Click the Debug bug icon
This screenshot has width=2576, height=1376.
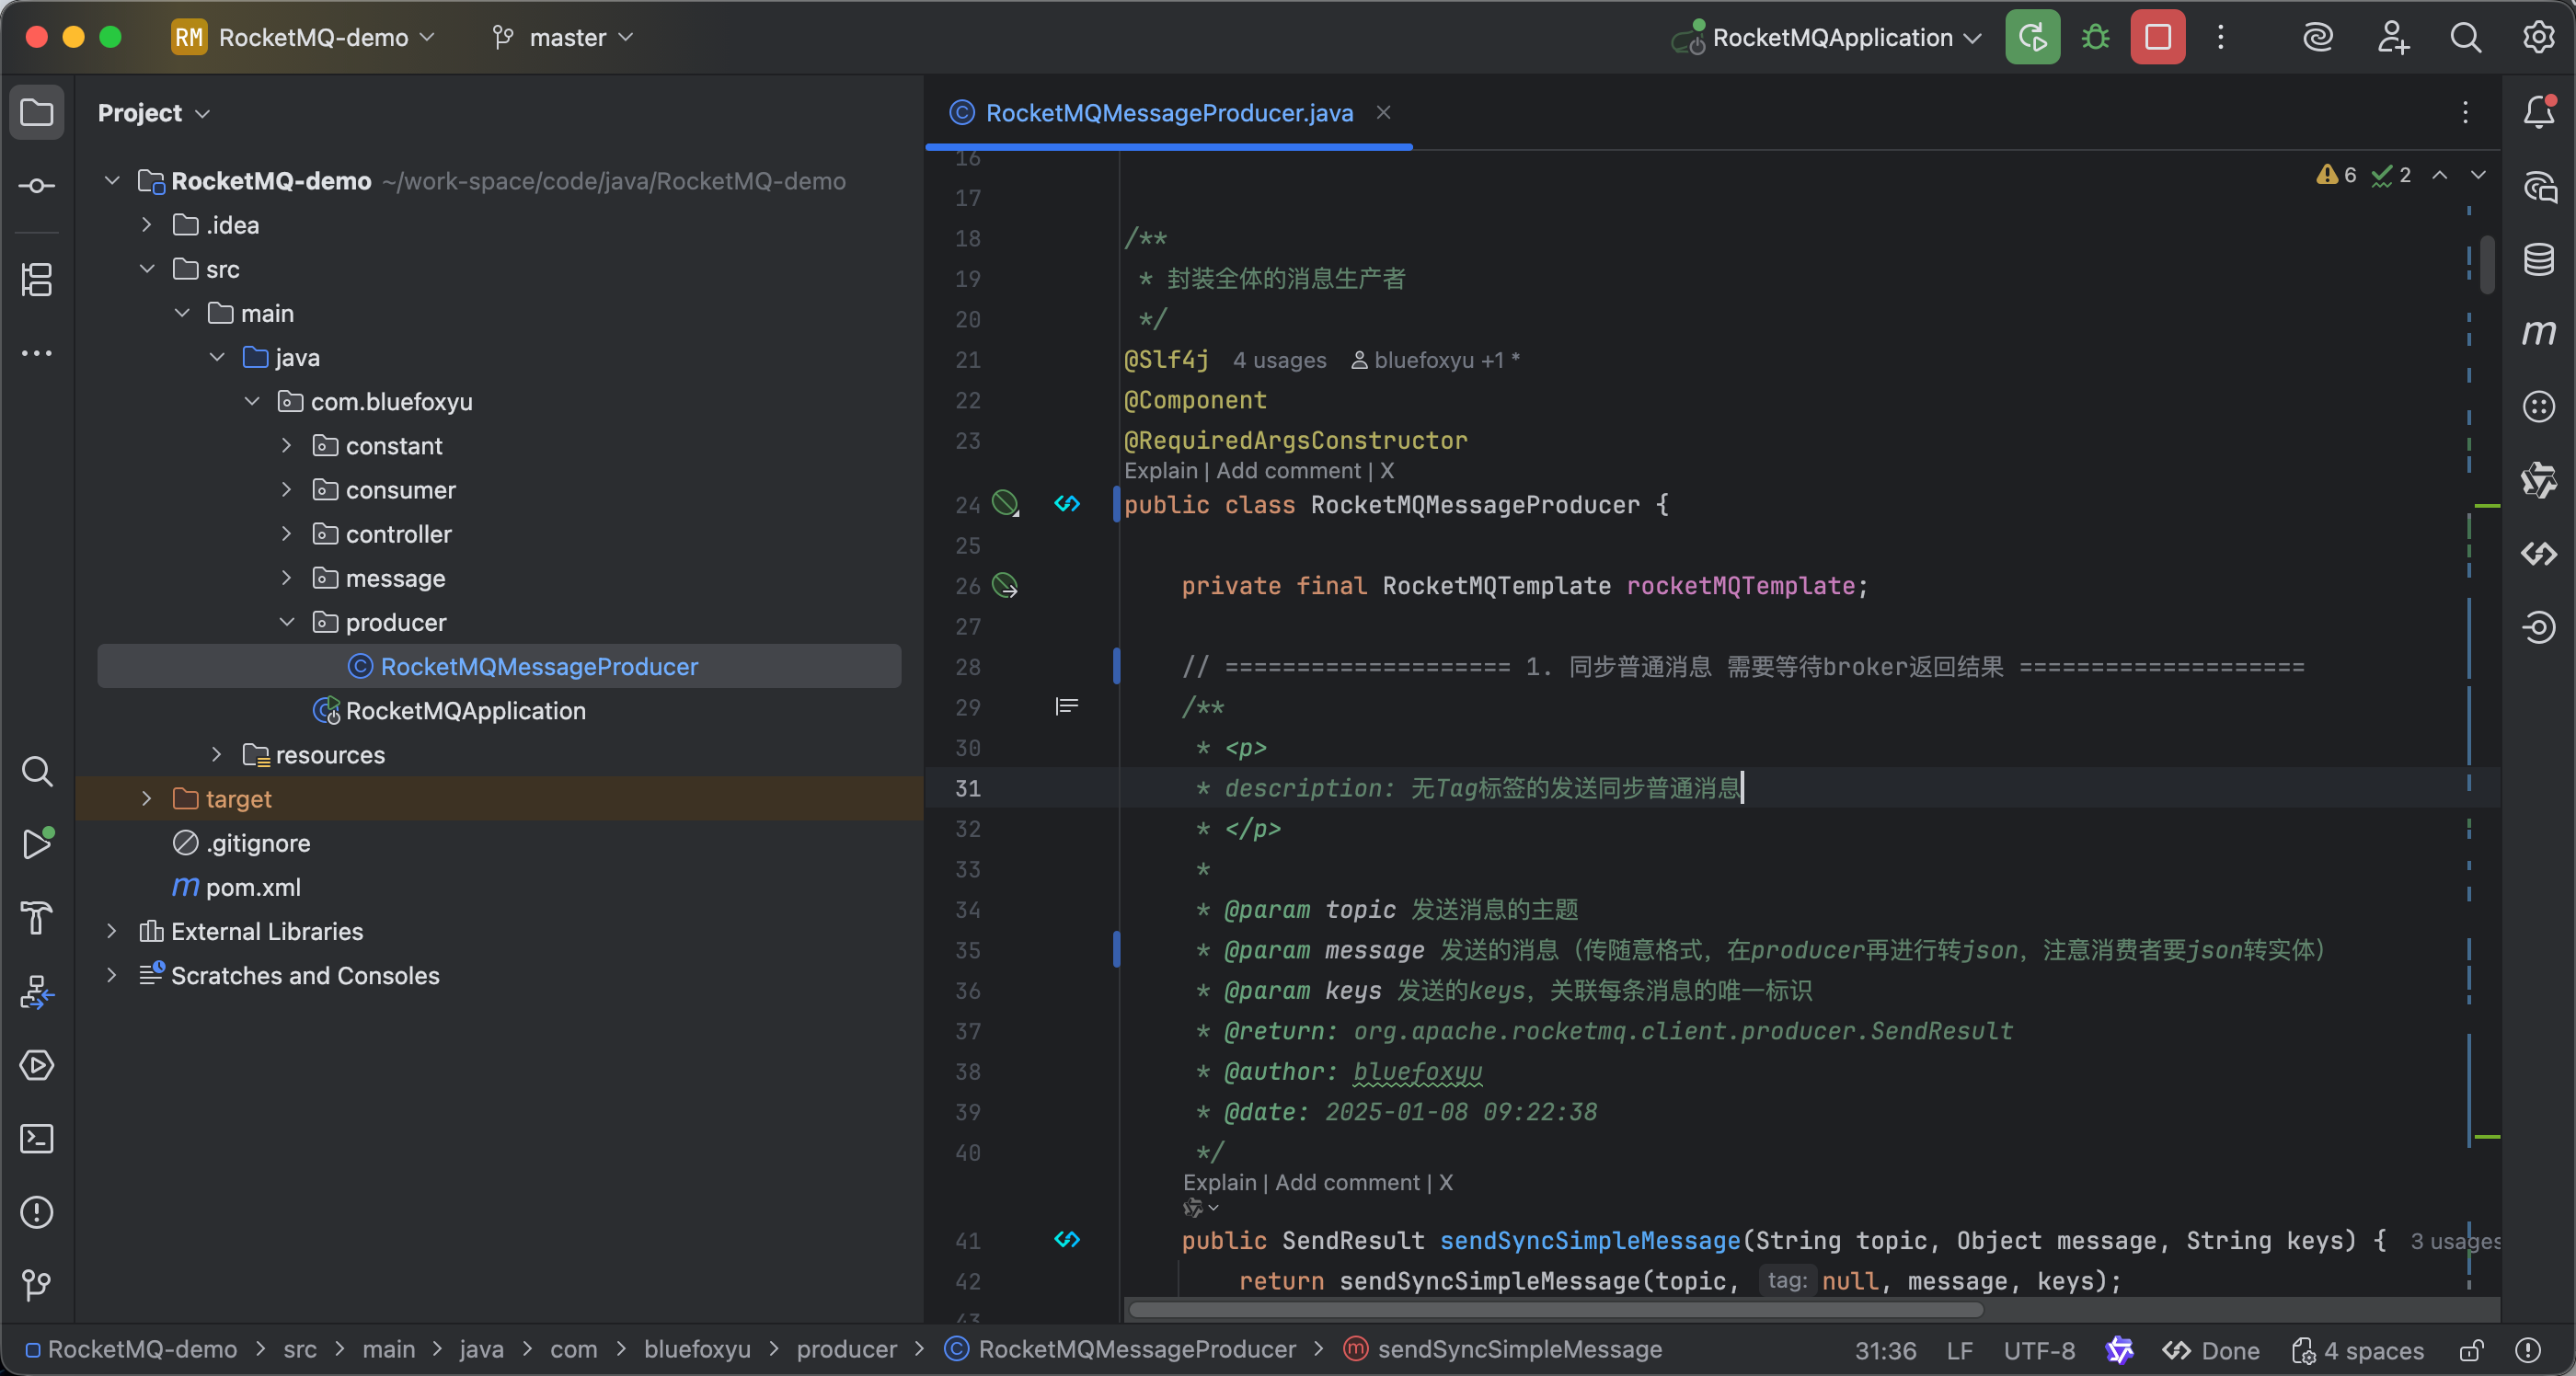pyautogui.click(x=2095, y=38)
